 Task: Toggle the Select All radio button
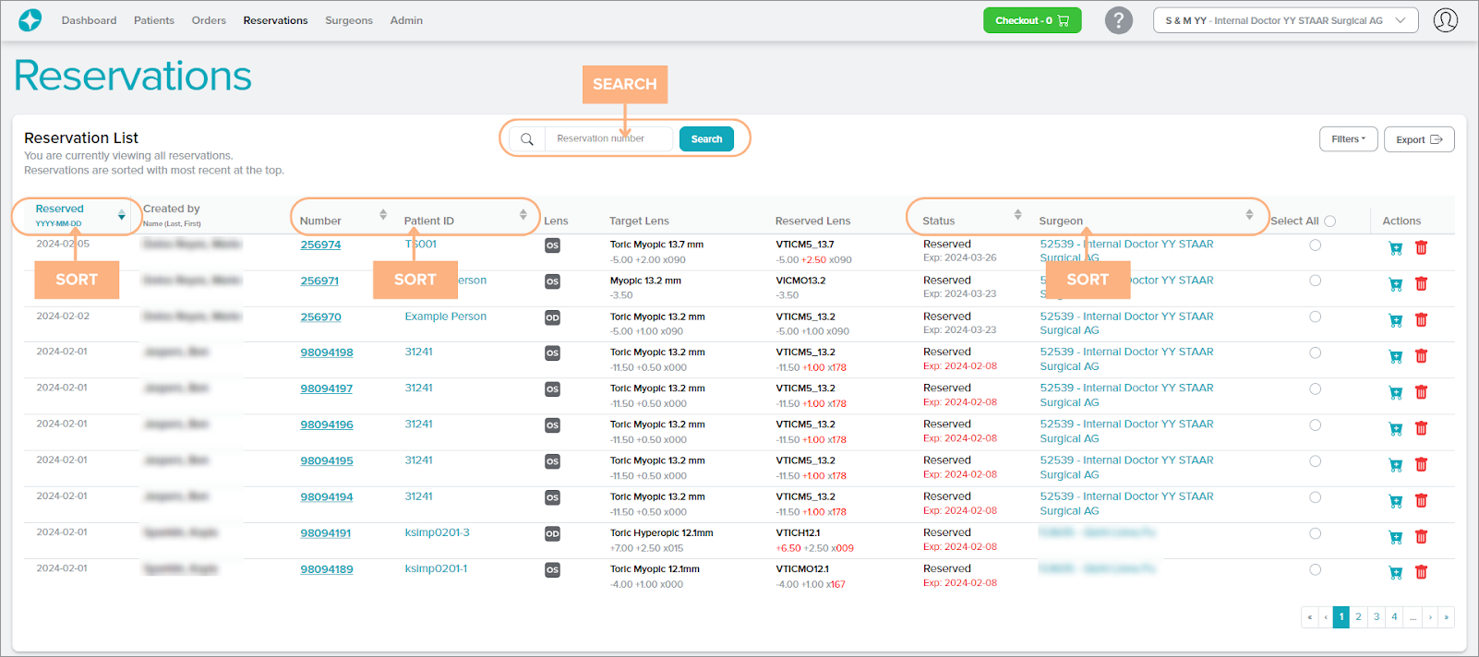coord(1329,221)
